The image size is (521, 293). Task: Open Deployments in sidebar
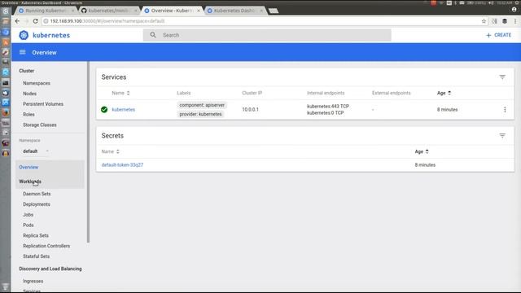click(x=36, y=204)
